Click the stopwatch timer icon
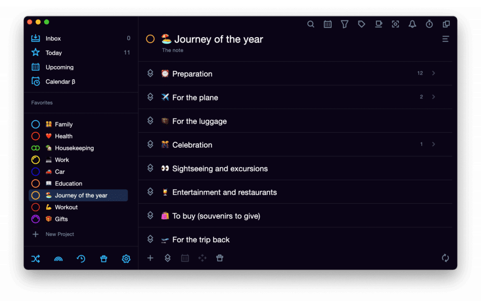The height and width of the screenshot is (301, 481). [429, 24]
